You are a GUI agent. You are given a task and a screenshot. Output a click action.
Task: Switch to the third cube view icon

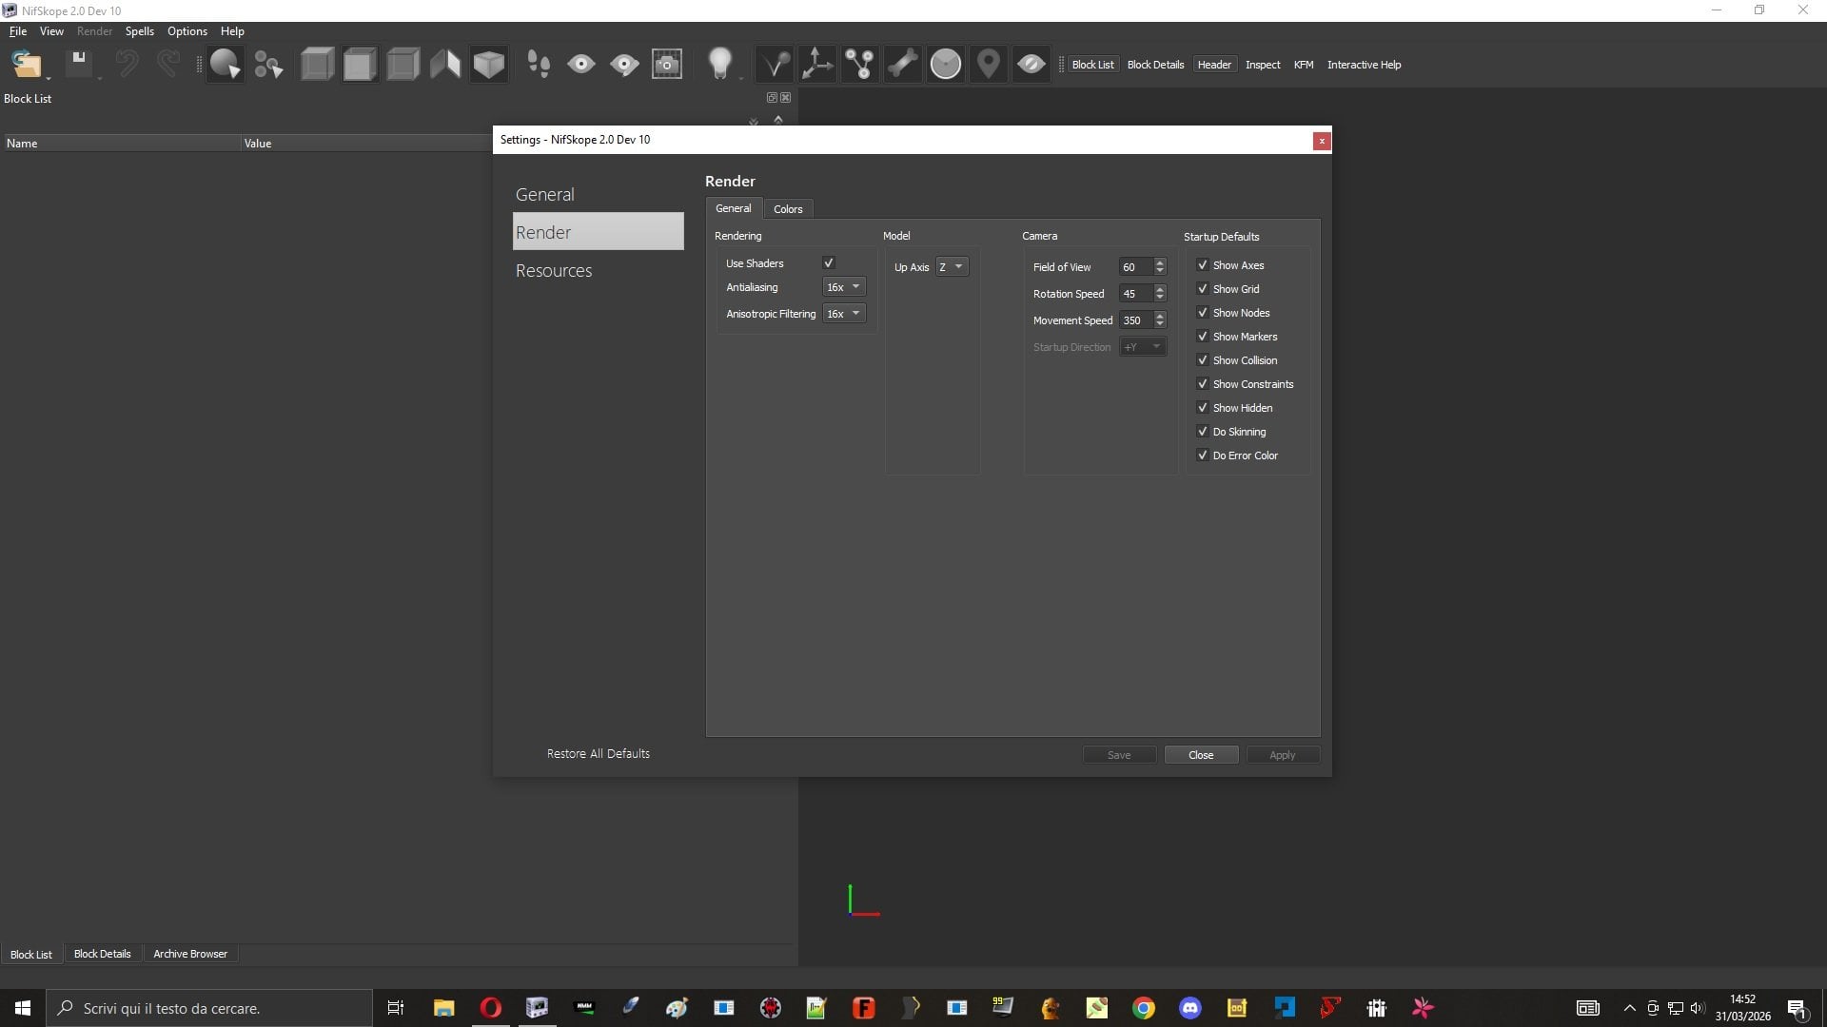(x=403, y=65)
